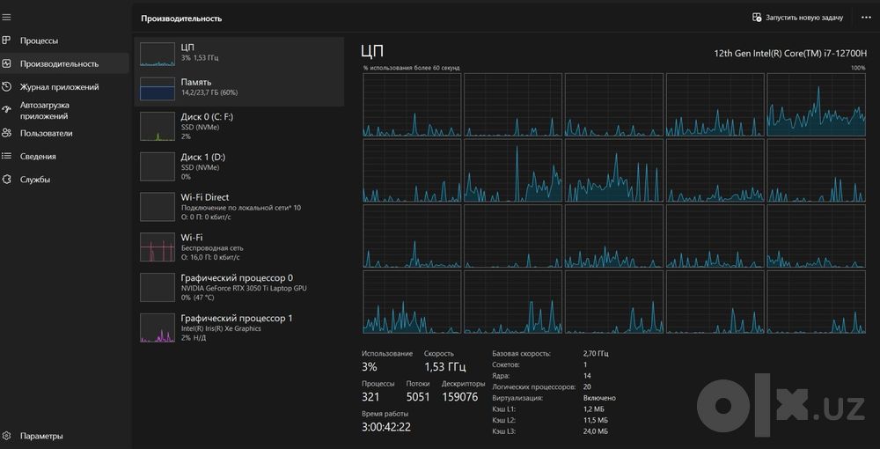The height and width of the screenshot is (449, 880).
Task: Select the Wi-Fi Direct entry
Action: [x=239, y=207]
